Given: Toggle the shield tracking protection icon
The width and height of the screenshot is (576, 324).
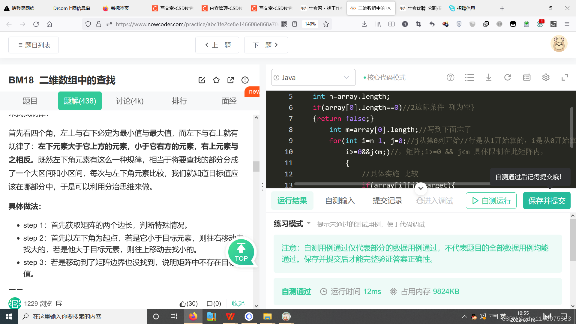Looking at the screenshot, I should (x=88, y=24).
